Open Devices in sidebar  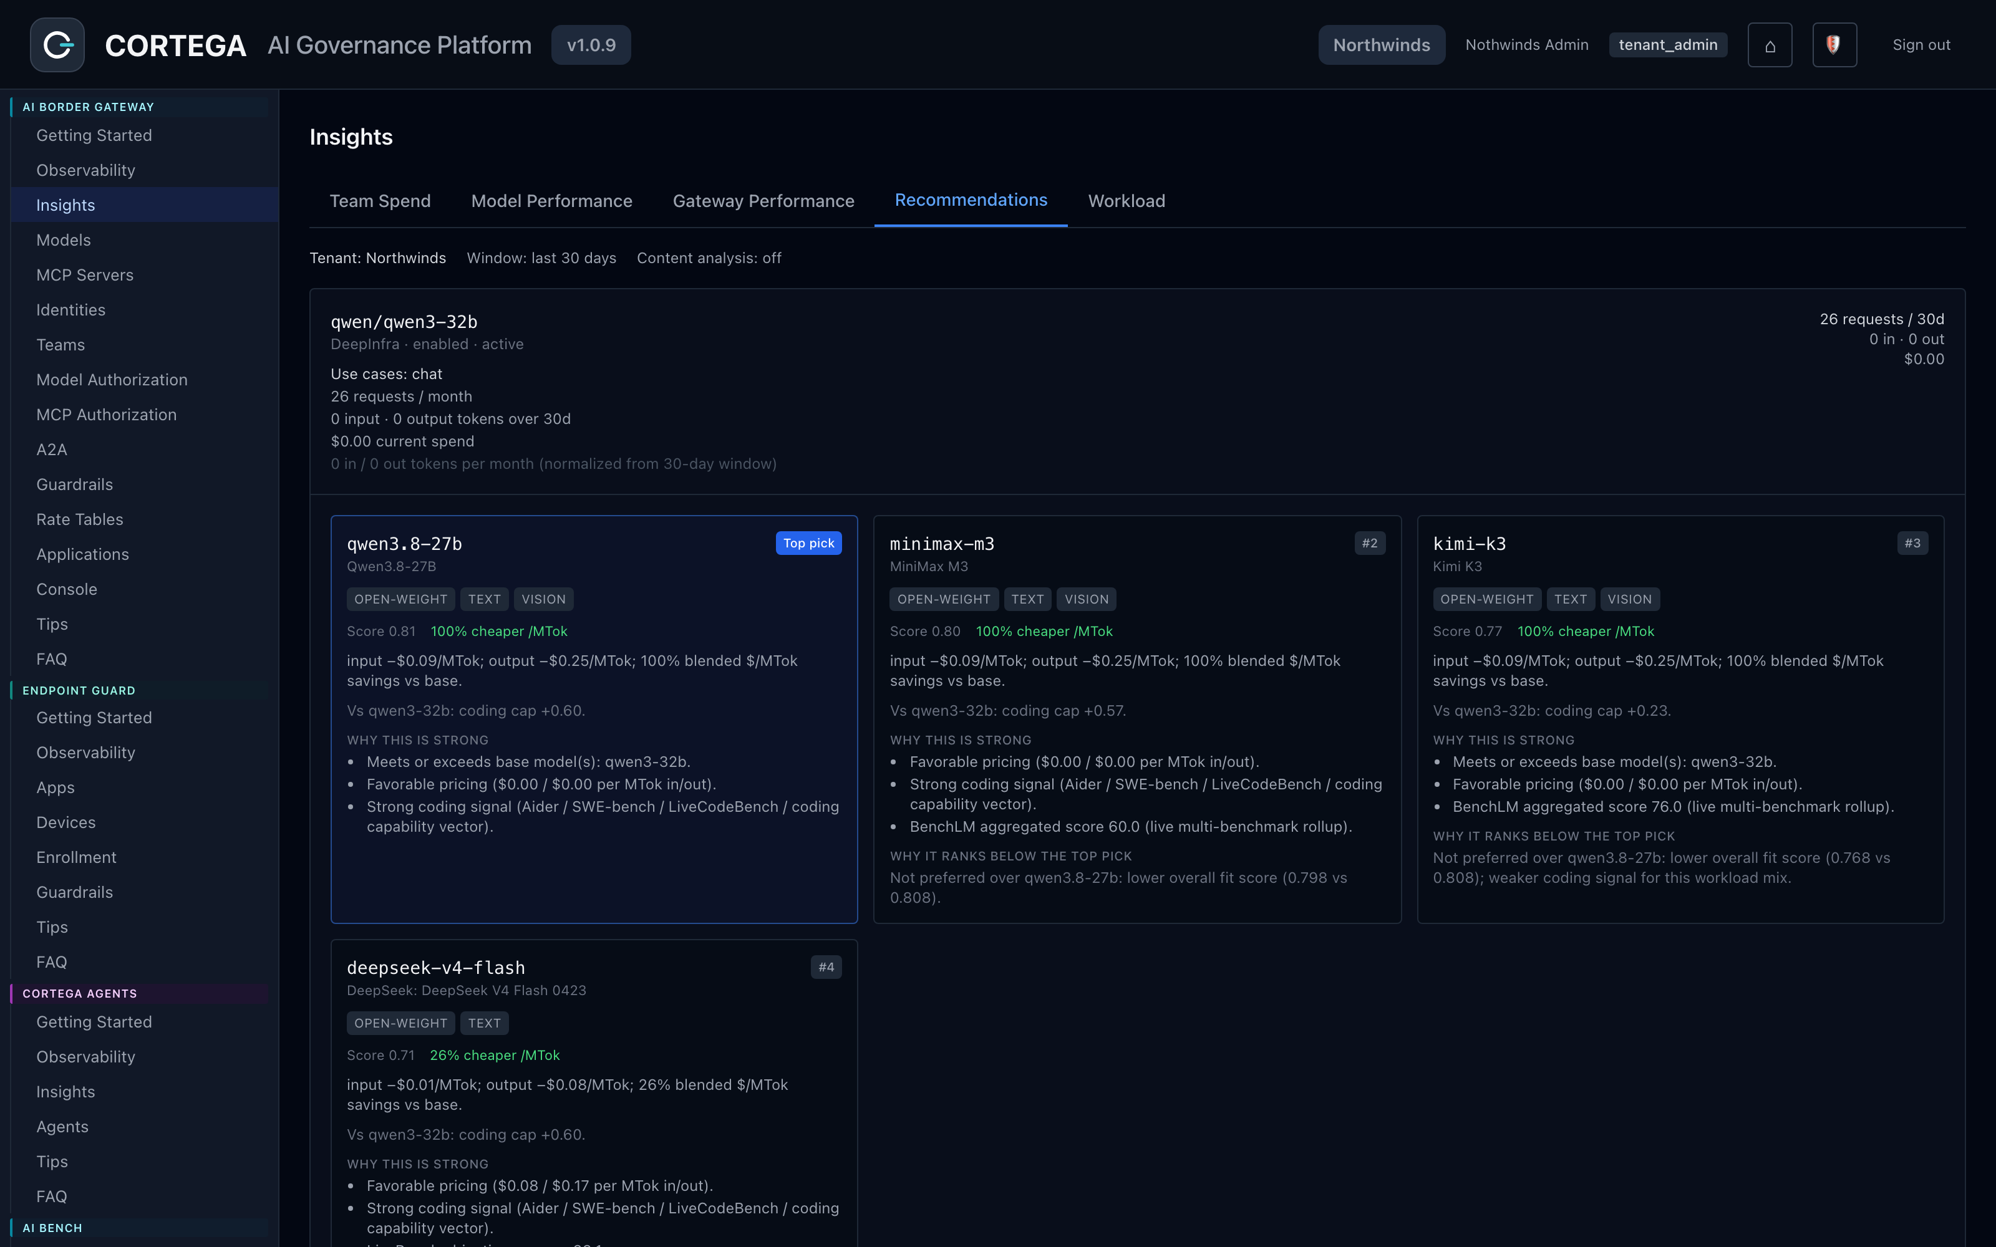144,822
